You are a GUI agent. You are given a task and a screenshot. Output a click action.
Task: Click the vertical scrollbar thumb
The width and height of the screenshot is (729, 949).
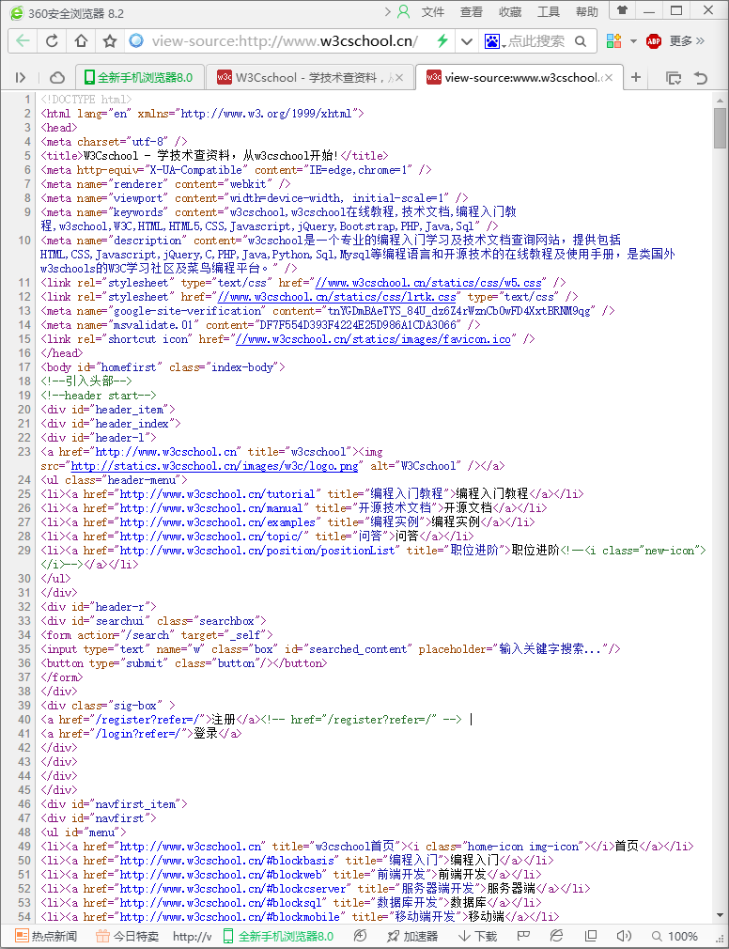pyautogui.click(x=720, y=128)
